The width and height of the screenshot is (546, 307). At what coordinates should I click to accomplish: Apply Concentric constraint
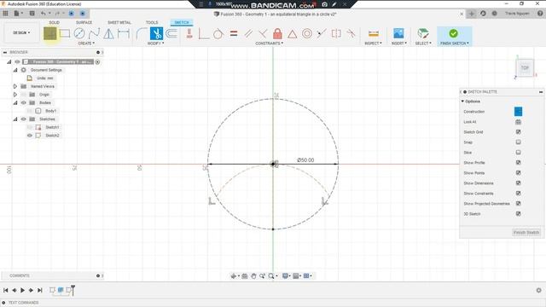pos(307,33)
